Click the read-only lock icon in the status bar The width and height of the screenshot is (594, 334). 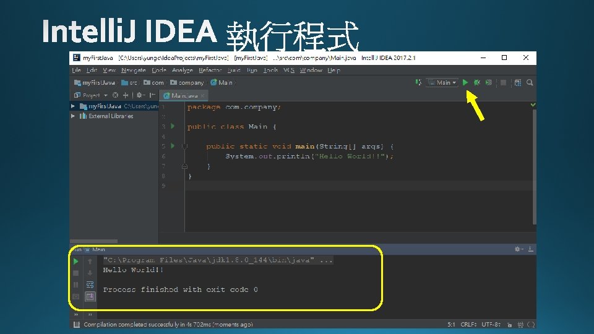[x=509, y=325]
